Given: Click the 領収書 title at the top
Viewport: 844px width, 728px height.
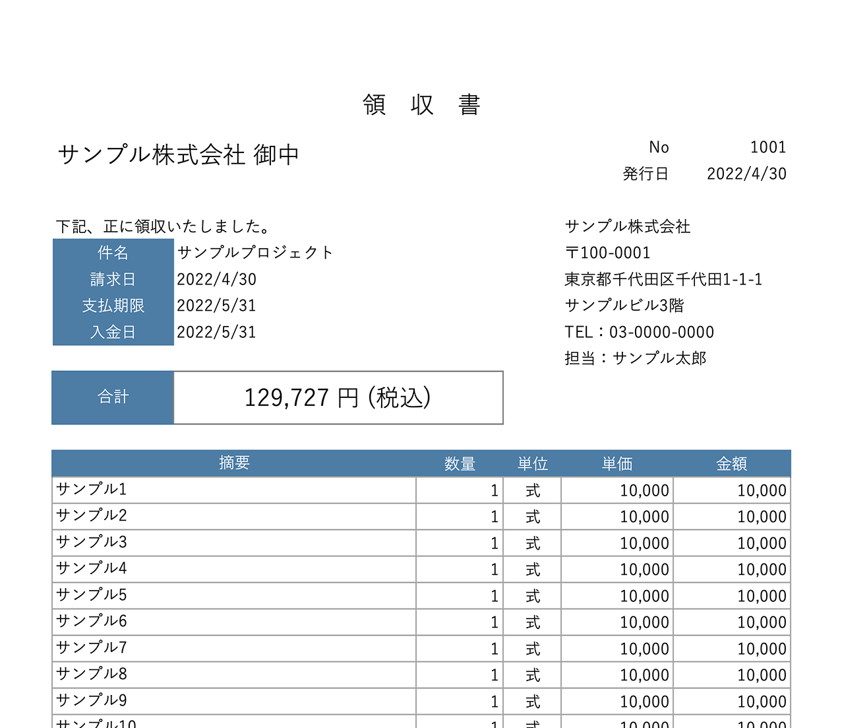Looking at the screenshot, I should pyautogui.click(x=422, y=104).
